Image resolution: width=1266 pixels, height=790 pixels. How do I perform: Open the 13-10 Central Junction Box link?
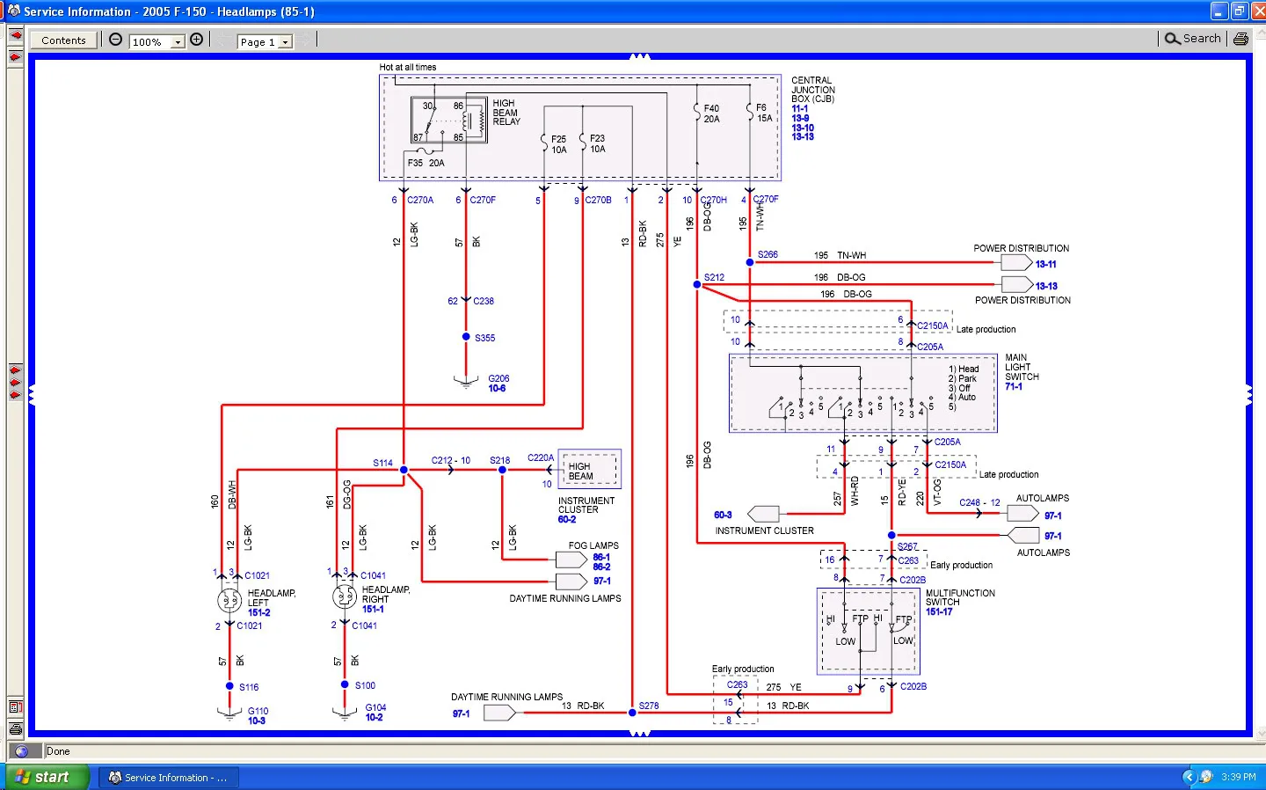click(x=803, y=128)
